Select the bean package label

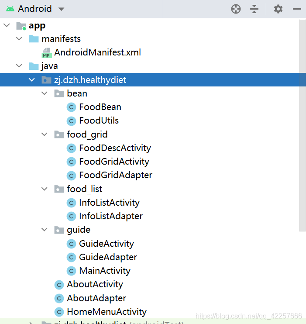point(77,93)
